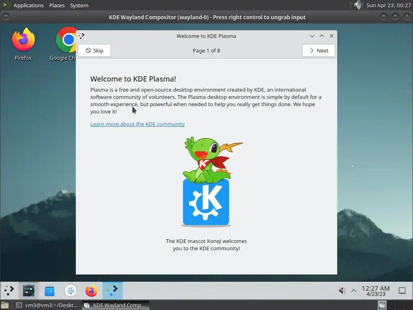Switch to vm3@vm3 terminal taskbar item
Viewport: 413px width, 310px height.
[48, 305]
